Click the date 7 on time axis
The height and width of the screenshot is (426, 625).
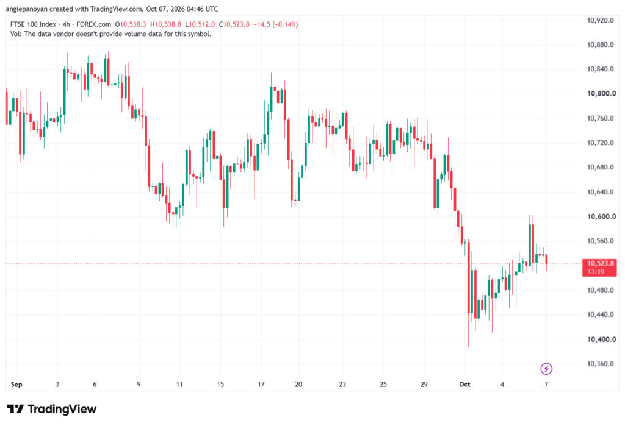point(546,384)
